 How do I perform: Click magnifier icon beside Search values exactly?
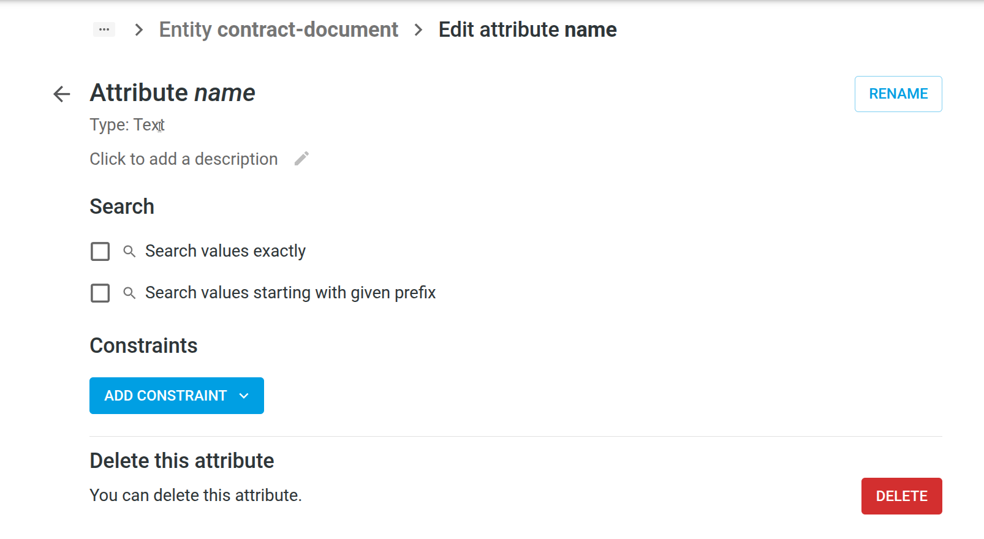[x=129, y=251]
